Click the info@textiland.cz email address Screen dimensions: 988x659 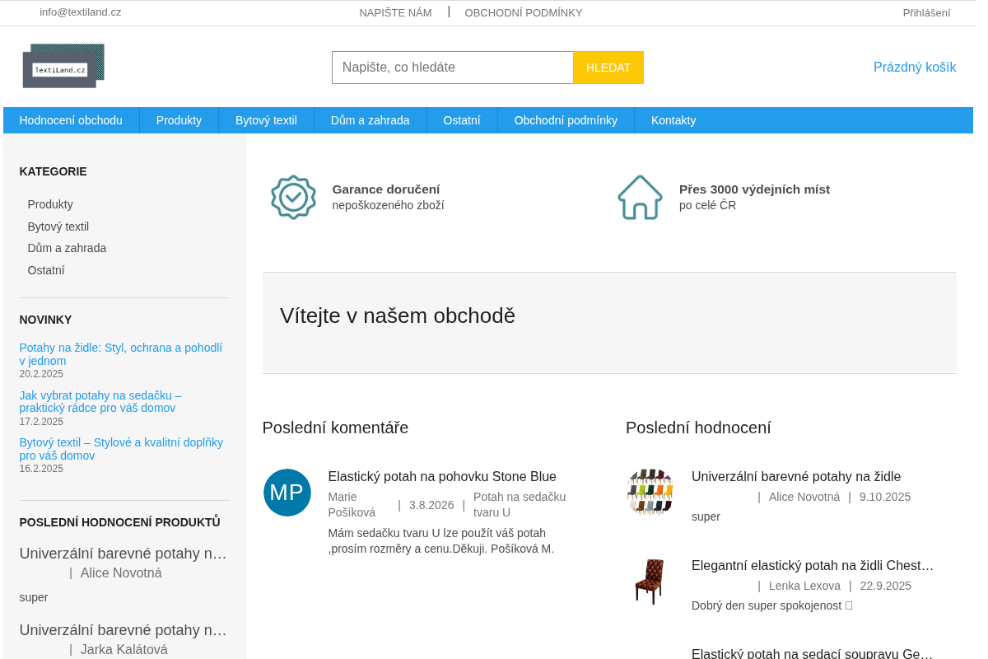81,12
